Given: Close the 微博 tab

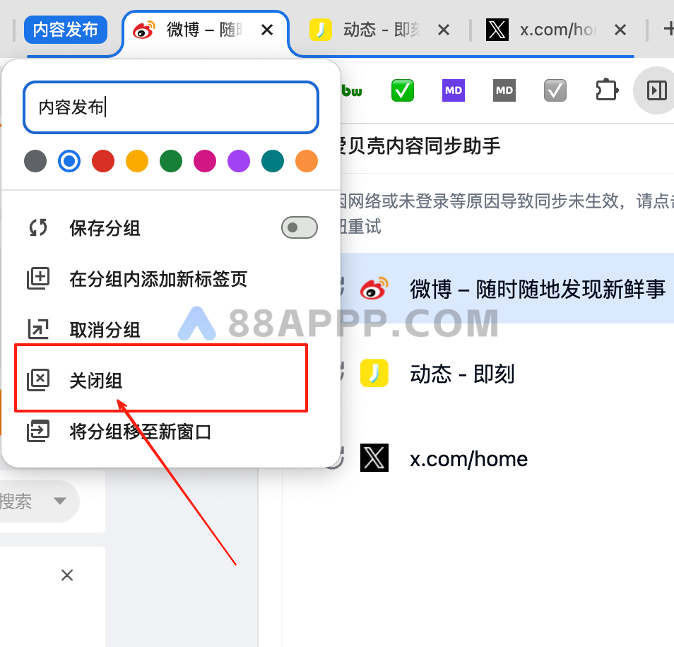Looking at the screenshot, I should pos(267,30).
